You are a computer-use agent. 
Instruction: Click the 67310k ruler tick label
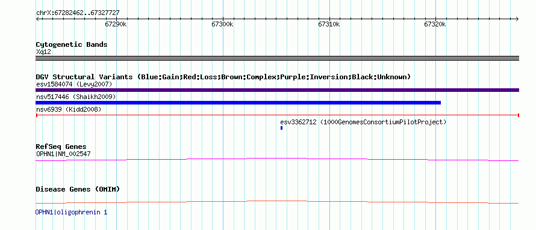329,25
